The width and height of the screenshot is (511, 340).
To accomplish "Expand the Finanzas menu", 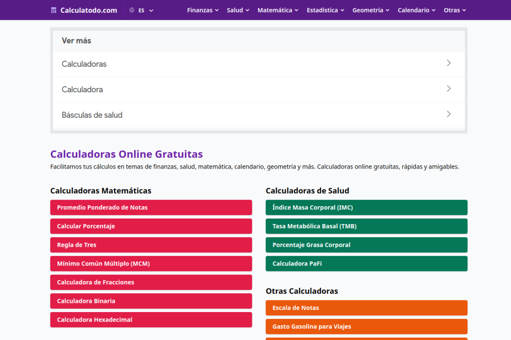I will tap(203, 10).
